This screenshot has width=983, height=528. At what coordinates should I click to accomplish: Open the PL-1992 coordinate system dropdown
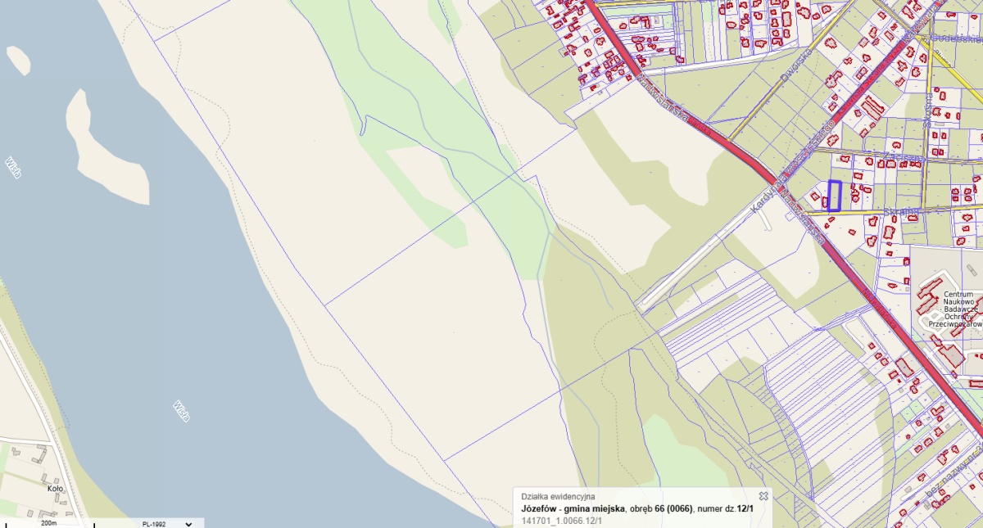point(168,523)
